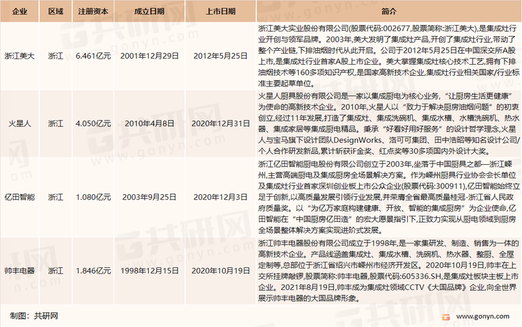Screen dimensions: 522x327
Task: Click the 1.080亿元 capital value
Action: click(x=93, y=197)
